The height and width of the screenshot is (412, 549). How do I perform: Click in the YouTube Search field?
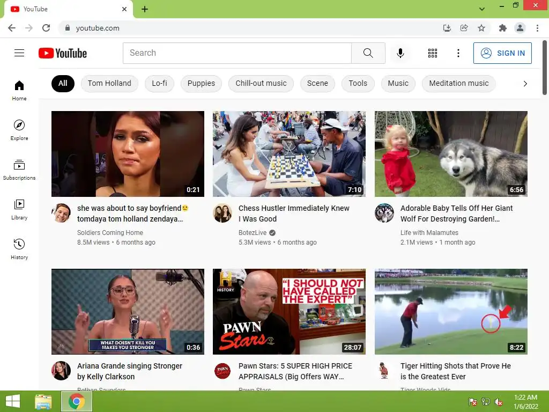237,53
